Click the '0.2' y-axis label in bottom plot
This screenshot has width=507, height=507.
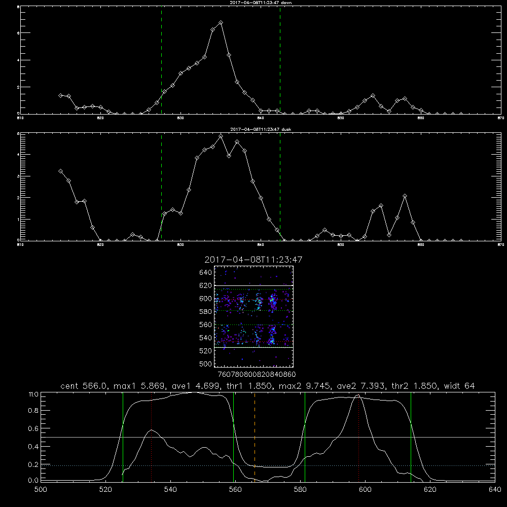coord(33,465)
